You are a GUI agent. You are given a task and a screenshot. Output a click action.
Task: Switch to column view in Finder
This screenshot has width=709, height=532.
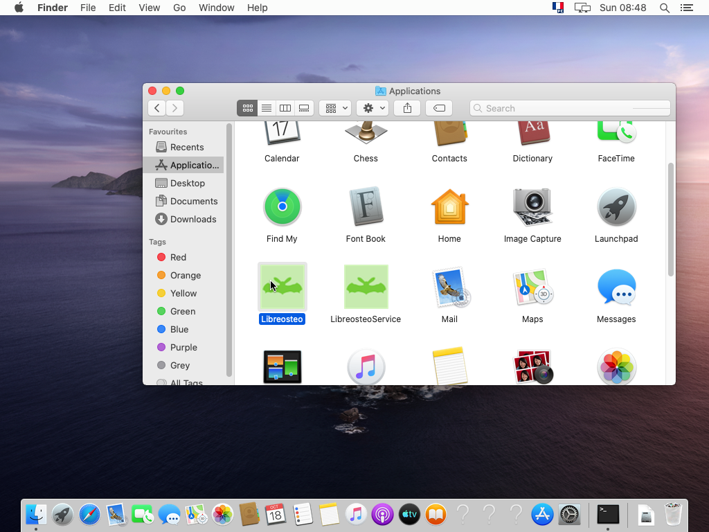(x=285, y=108)
